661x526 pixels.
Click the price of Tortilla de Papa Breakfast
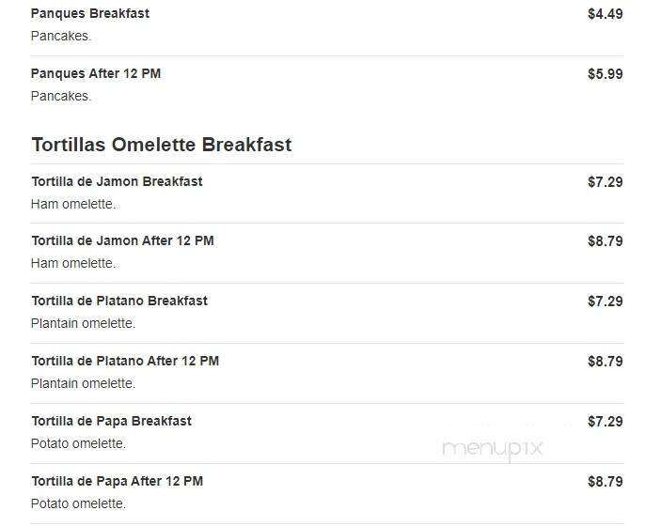605,422
